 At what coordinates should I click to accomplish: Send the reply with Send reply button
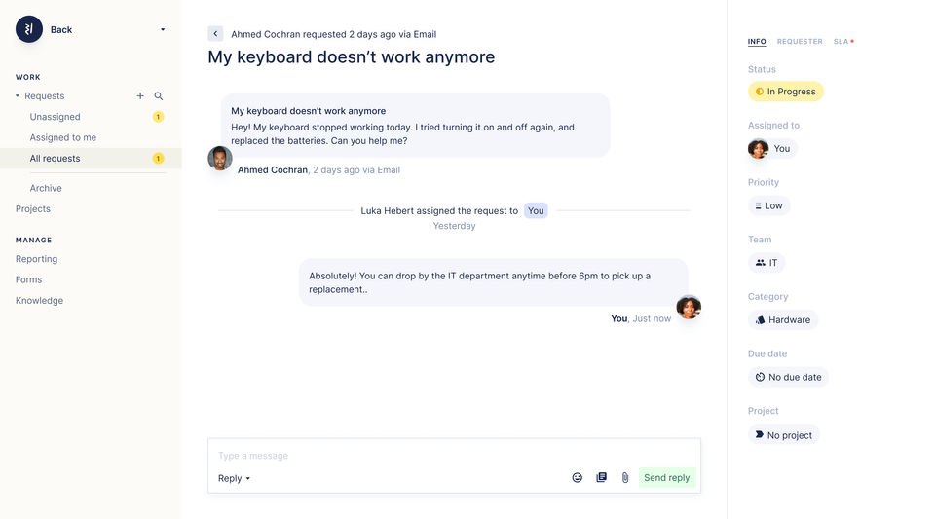666,478
